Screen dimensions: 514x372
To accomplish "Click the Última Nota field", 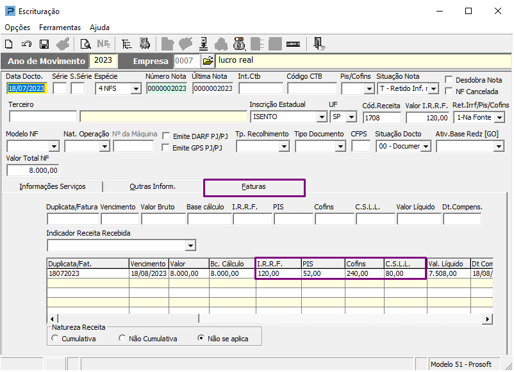I will (x=213, y=88).
